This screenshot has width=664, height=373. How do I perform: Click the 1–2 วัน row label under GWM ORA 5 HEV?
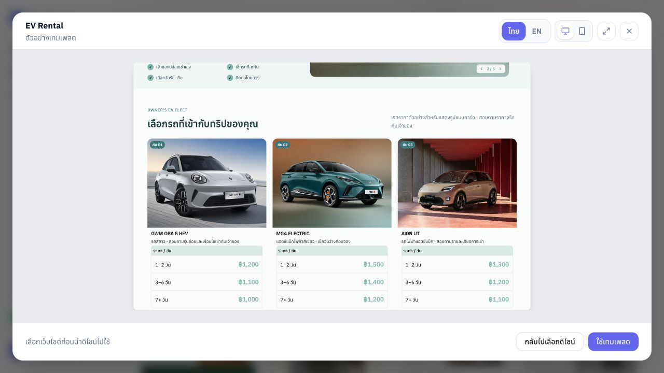(x=163, y=265)
